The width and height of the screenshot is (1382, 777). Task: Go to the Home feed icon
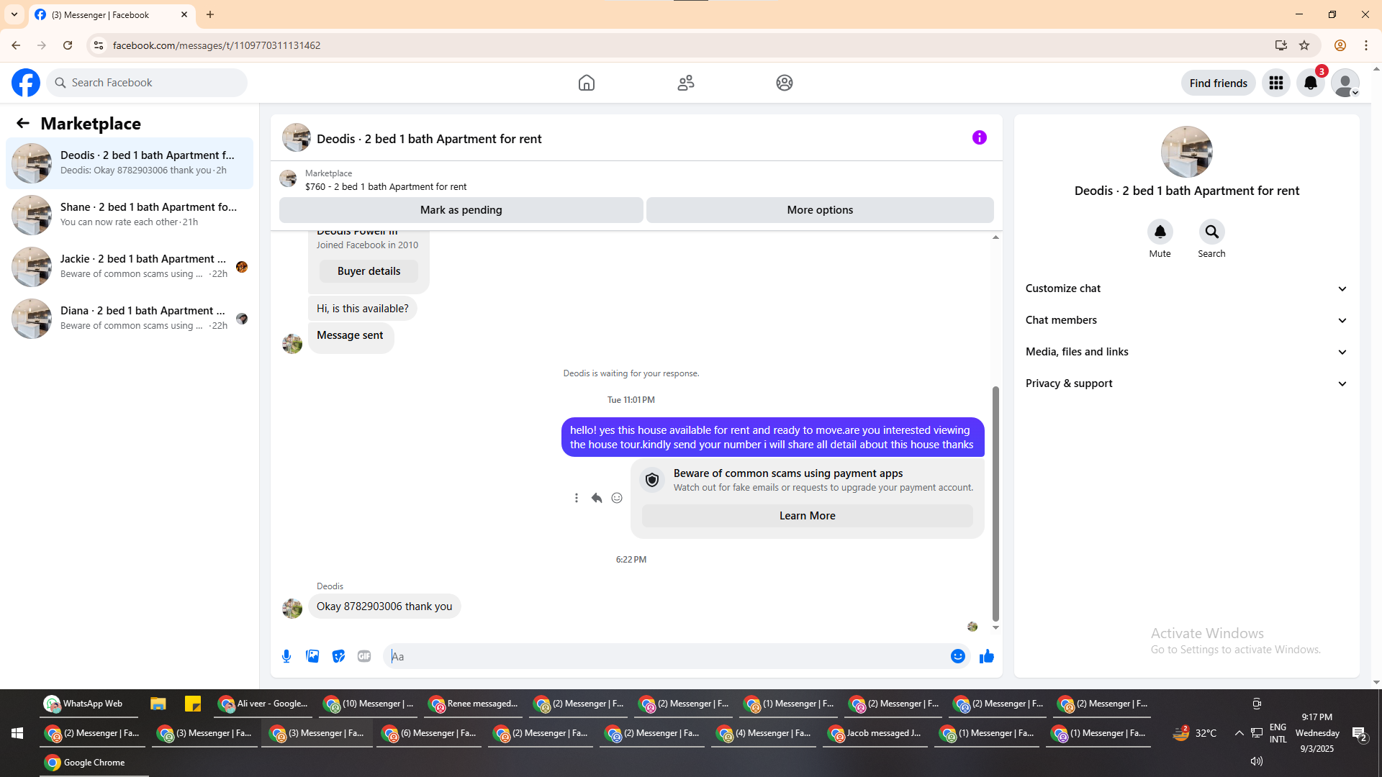[x=587, y=83]
